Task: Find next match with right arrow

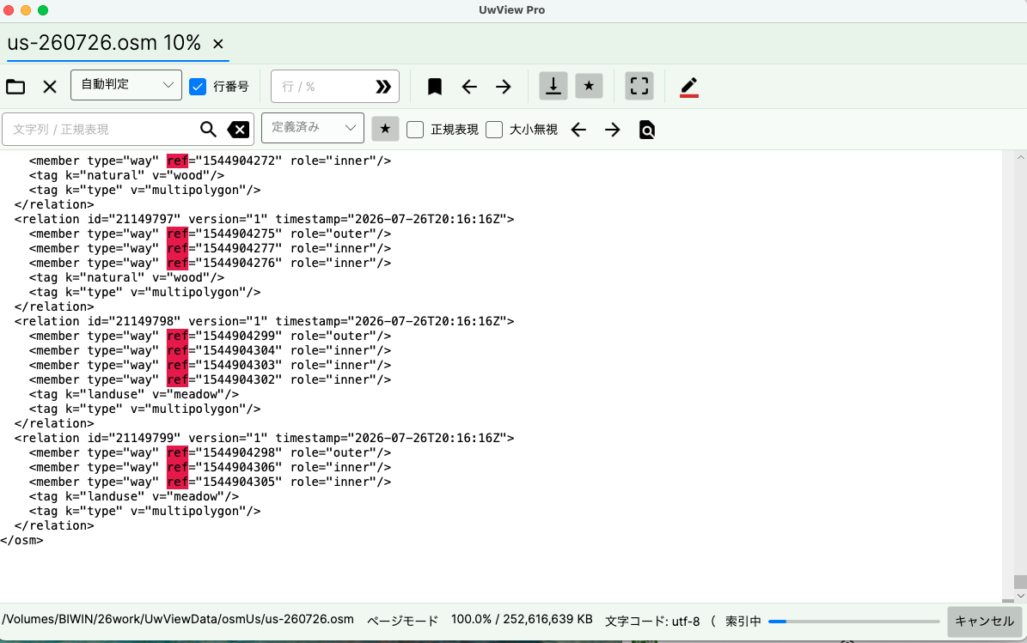Action: coord(613,130)
